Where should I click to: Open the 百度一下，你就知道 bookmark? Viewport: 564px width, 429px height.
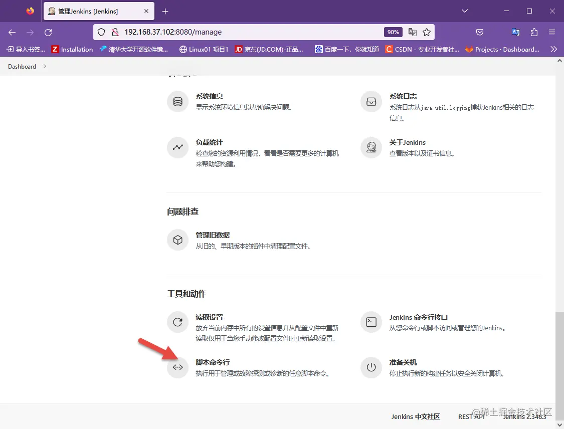(347, 49)
